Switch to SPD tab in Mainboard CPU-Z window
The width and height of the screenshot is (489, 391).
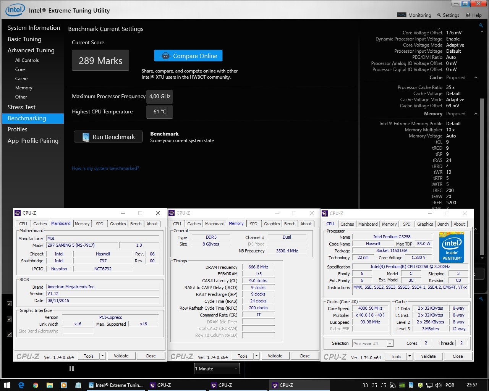pyautogui.click(x=100, y=224)
